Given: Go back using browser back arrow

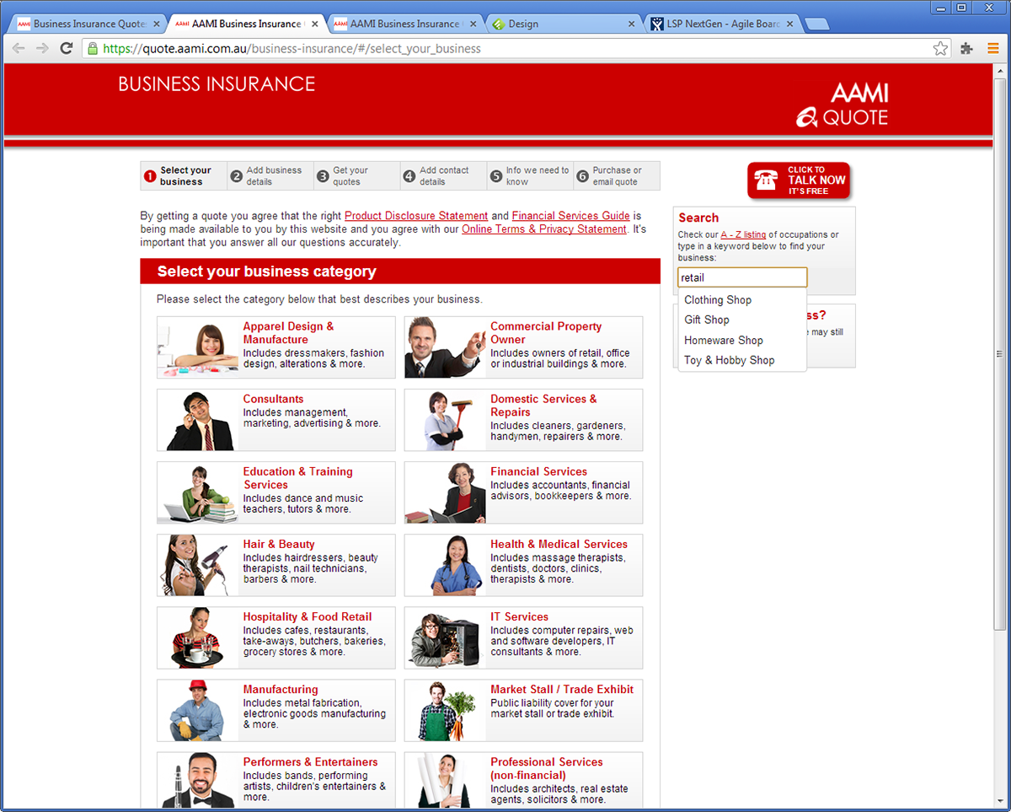Looking at the screenshot, I should pyautogui.click(x=19, y=48).
